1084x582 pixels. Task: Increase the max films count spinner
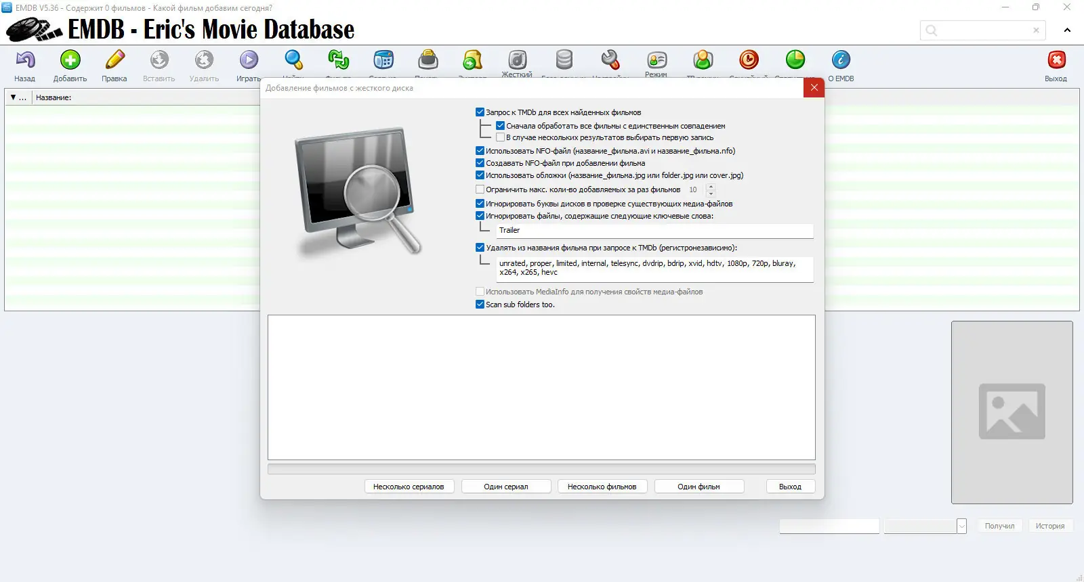click(x=711, y=186)
